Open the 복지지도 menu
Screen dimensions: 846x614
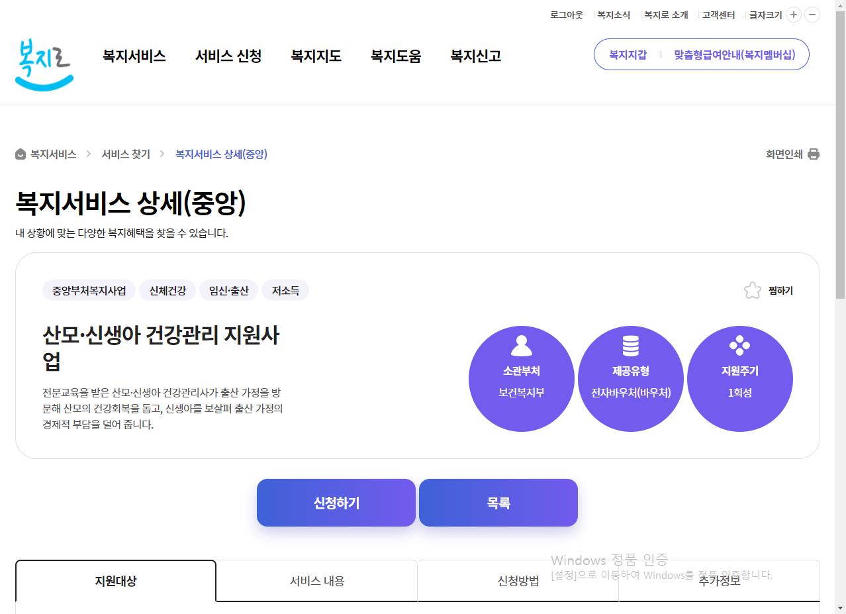(x=316, y=56)
